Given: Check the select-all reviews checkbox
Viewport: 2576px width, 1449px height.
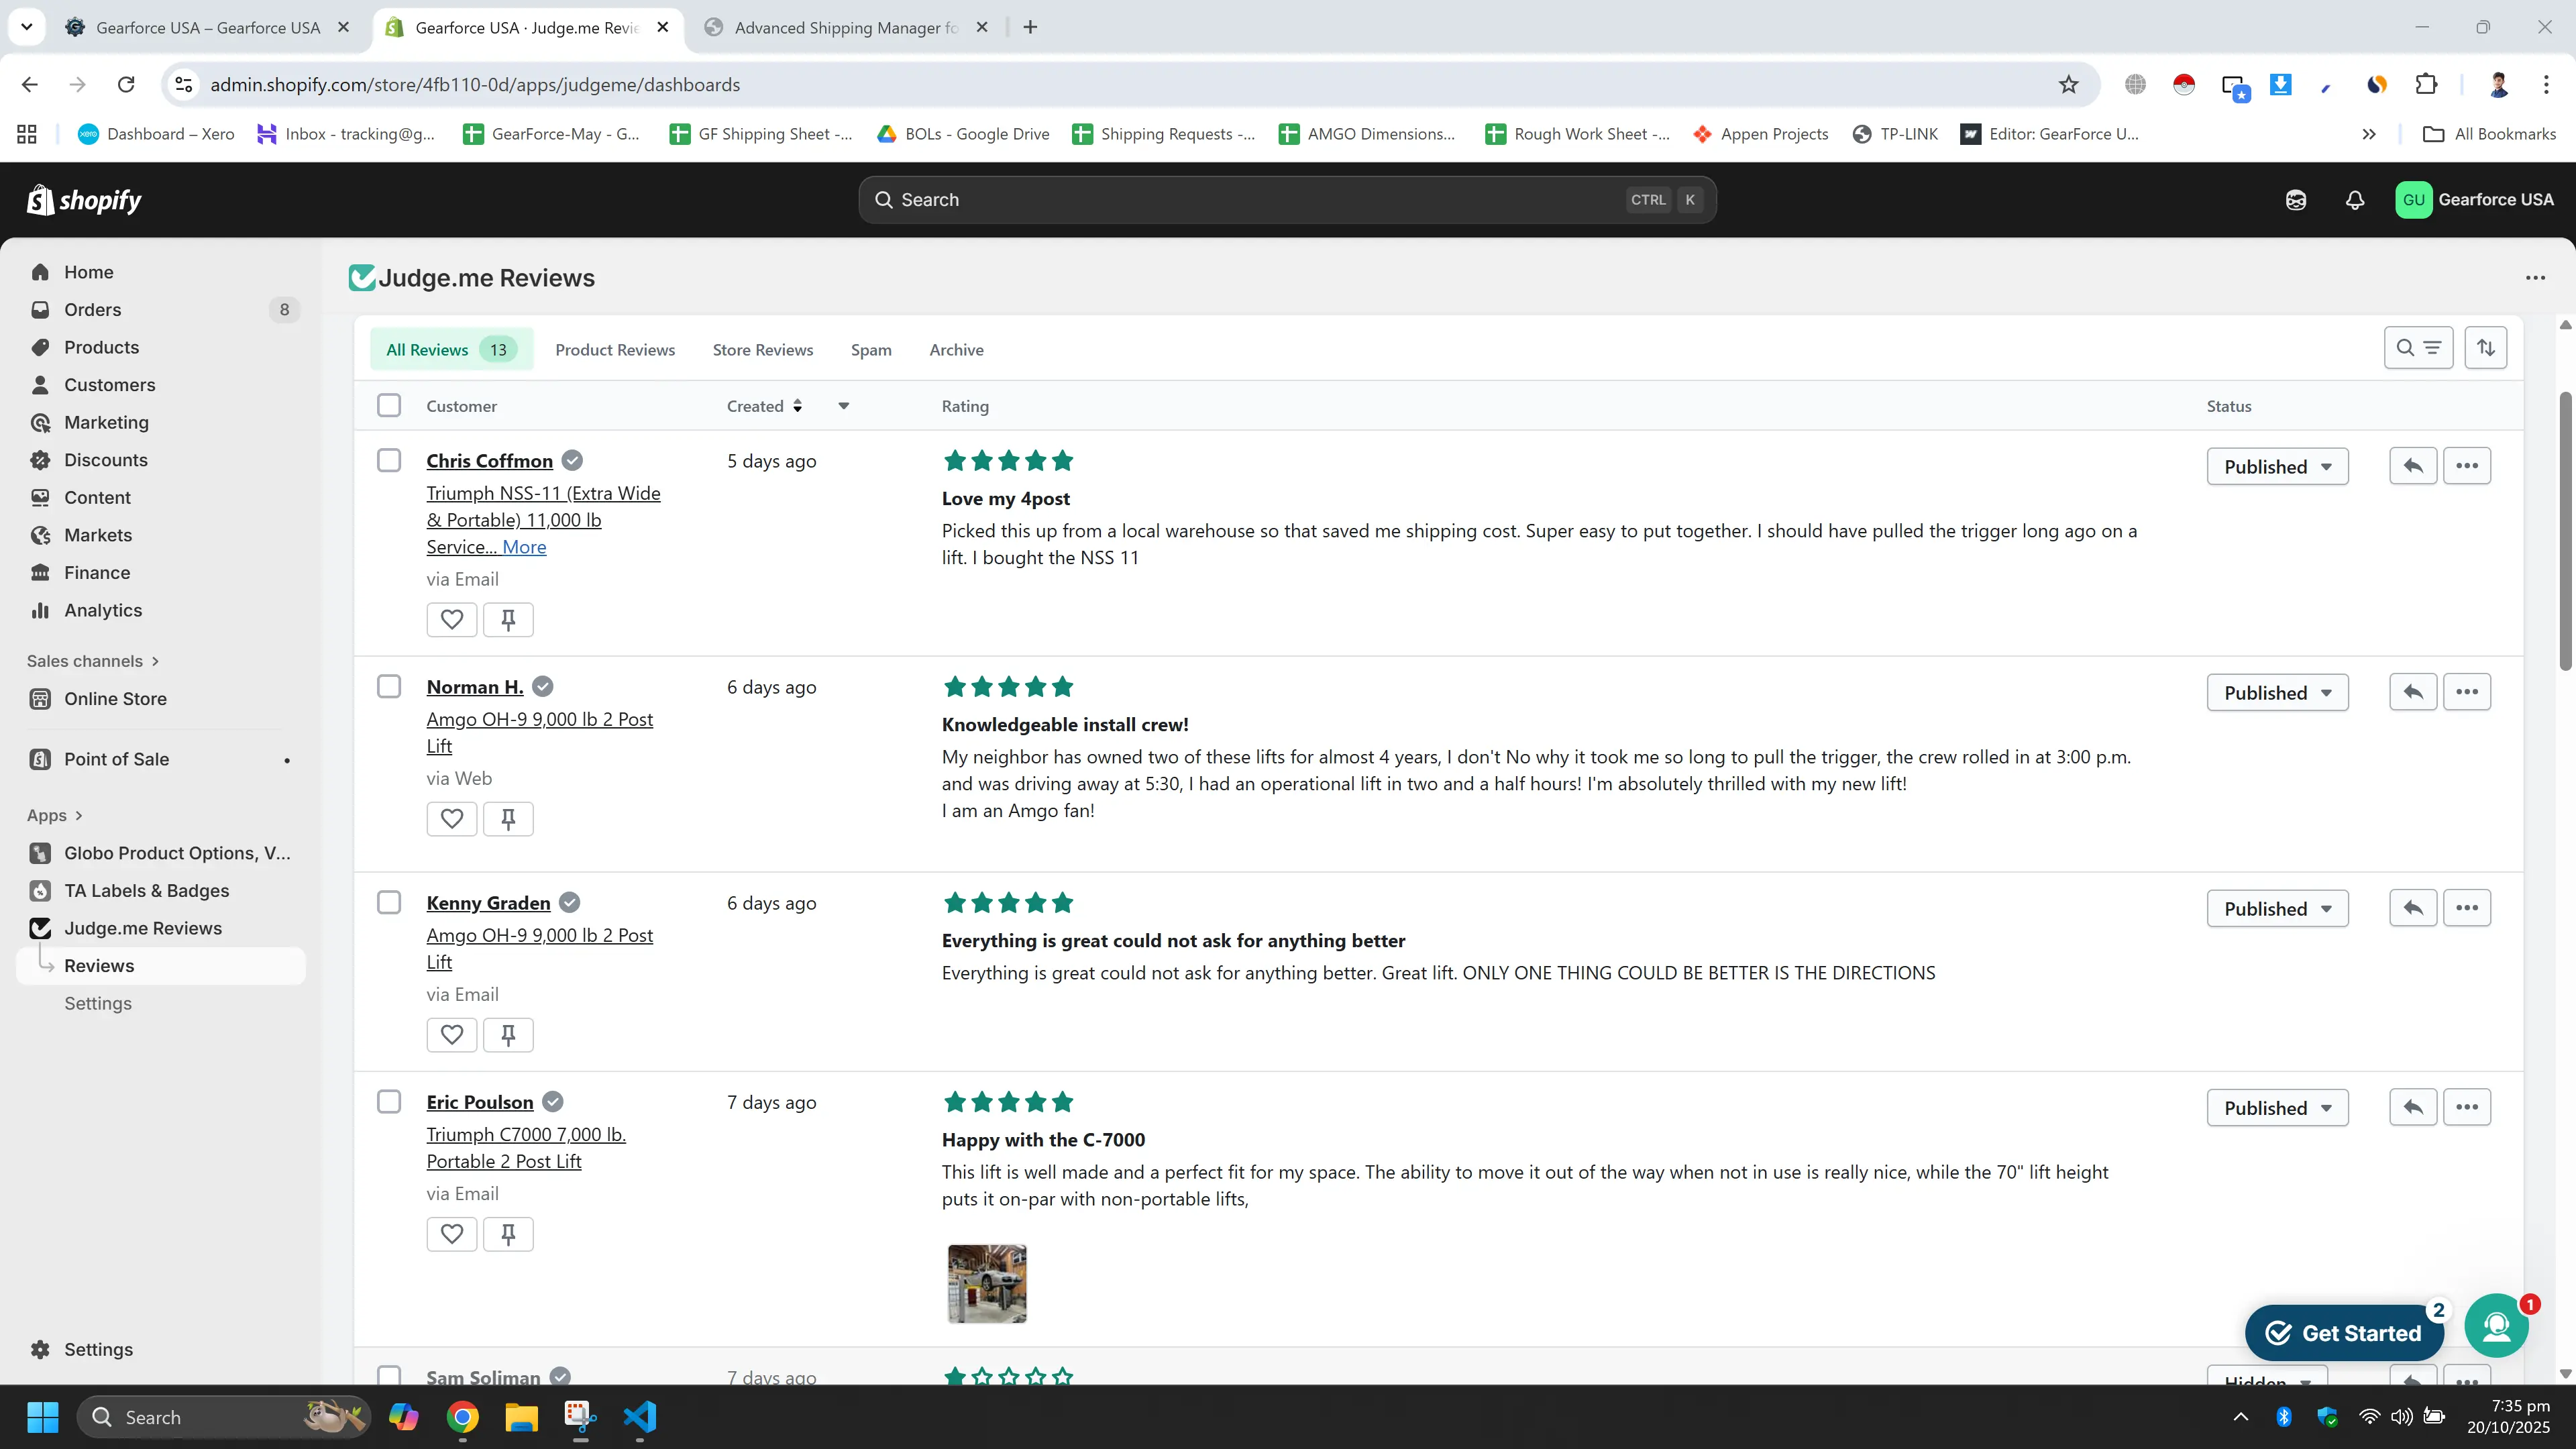Looking at the screenshot, I should 389,406.
